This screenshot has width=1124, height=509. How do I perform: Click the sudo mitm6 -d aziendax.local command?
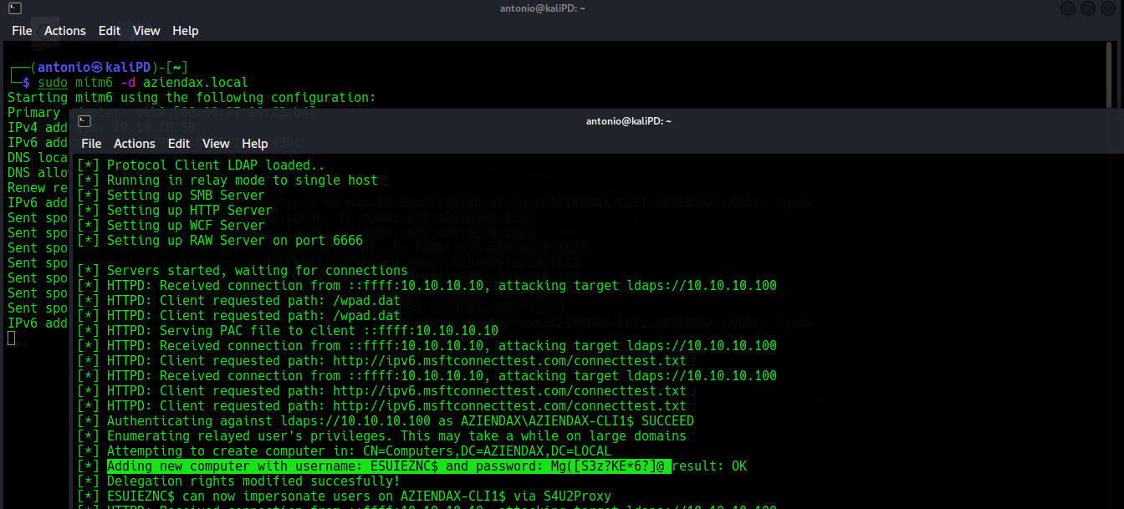tap(143, 83)
